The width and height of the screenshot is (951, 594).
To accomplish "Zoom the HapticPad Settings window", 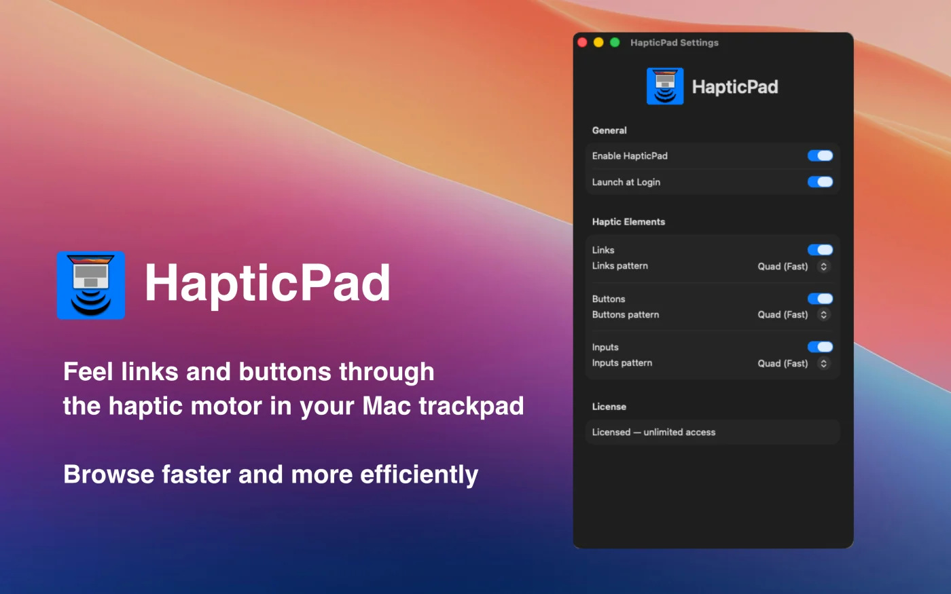I will tap(615, 42).
